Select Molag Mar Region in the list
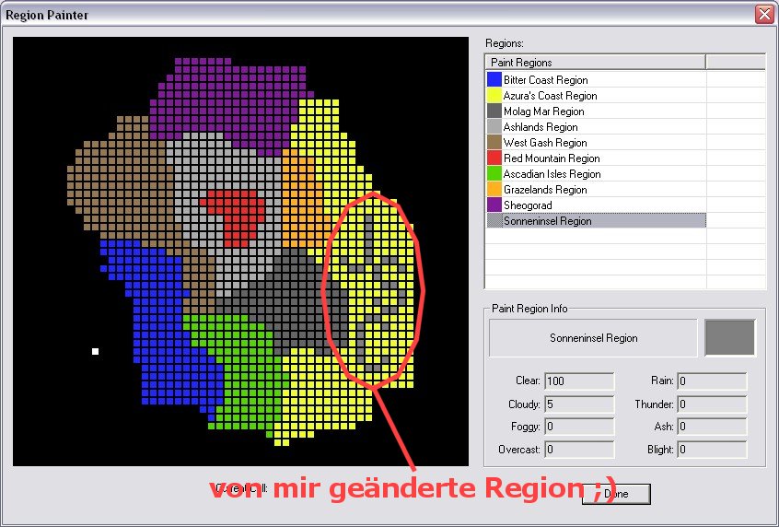The image size is (779, 527). point(543,111)
